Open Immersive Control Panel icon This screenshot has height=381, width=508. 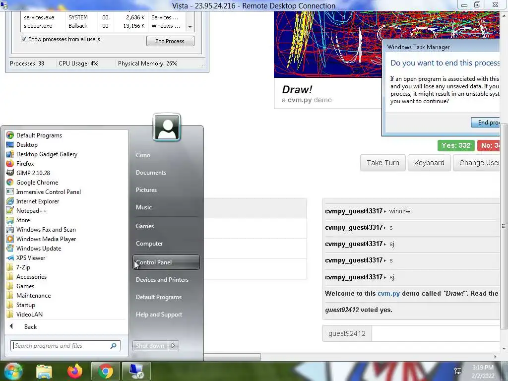(x=10, y=191)
